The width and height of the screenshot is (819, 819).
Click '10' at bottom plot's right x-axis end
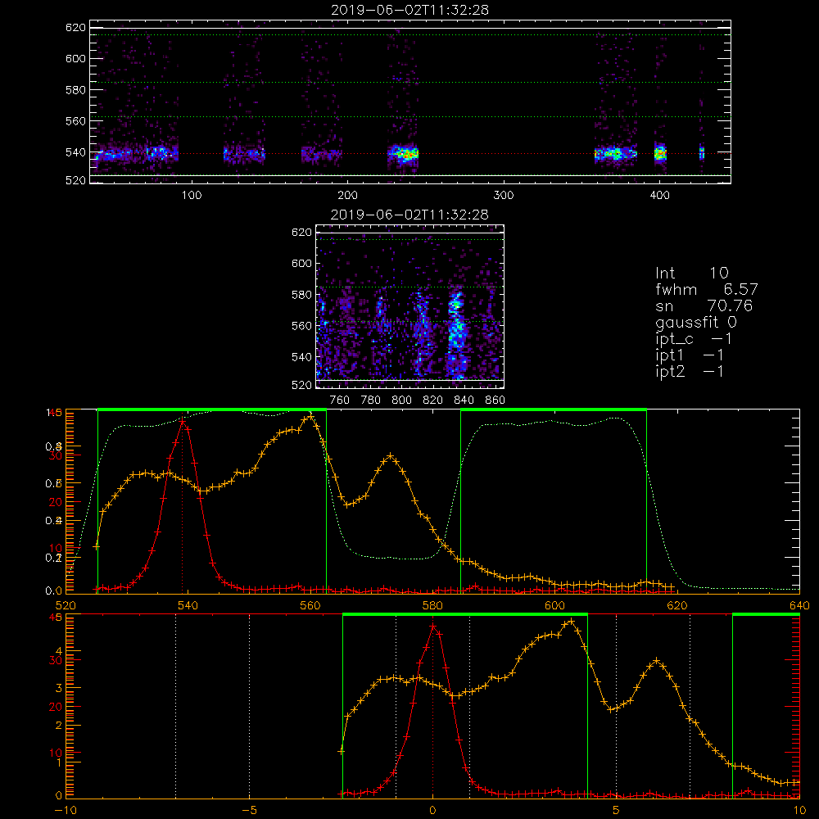[x=799, y=811]
